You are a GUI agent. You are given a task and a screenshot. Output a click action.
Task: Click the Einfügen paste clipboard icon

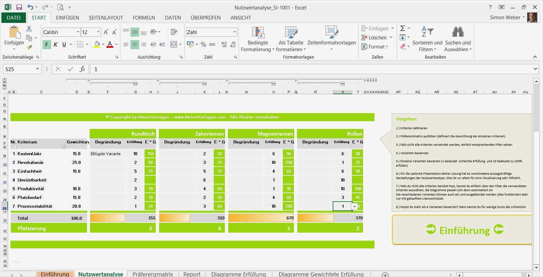point(14,32)
